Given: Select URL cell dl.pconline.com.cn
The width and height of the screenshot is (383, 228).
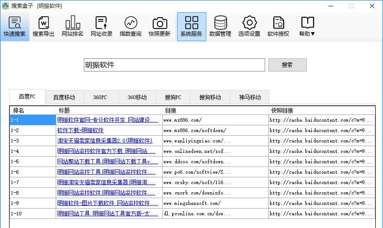Looking at the screenshot, I should (215, 214).
